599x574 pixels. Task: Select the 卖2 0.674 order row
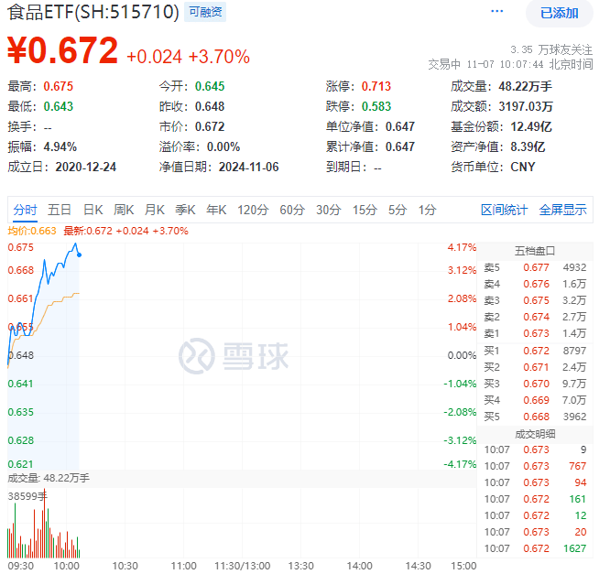(x=535, y=317)
